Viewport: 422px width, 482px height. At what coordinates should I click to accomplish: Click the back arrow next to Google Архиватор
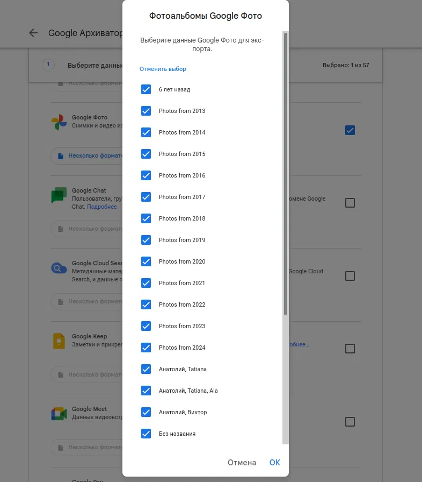[33, 33]
